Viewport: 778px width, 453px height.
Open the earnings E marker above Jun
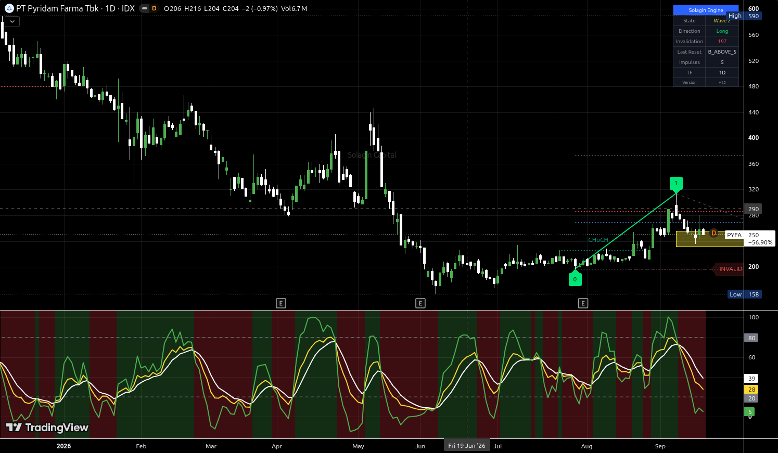coord(420,303)
